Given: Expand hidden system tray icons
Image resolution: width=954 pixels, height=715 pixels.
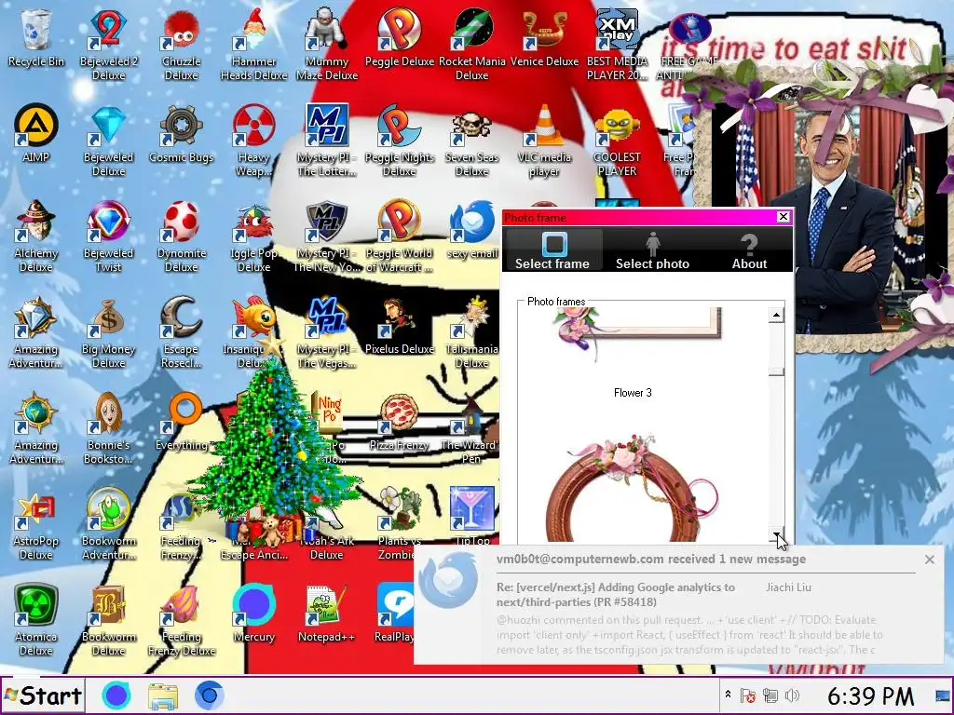Looking at the screenshot, I should tap(728, 695).
